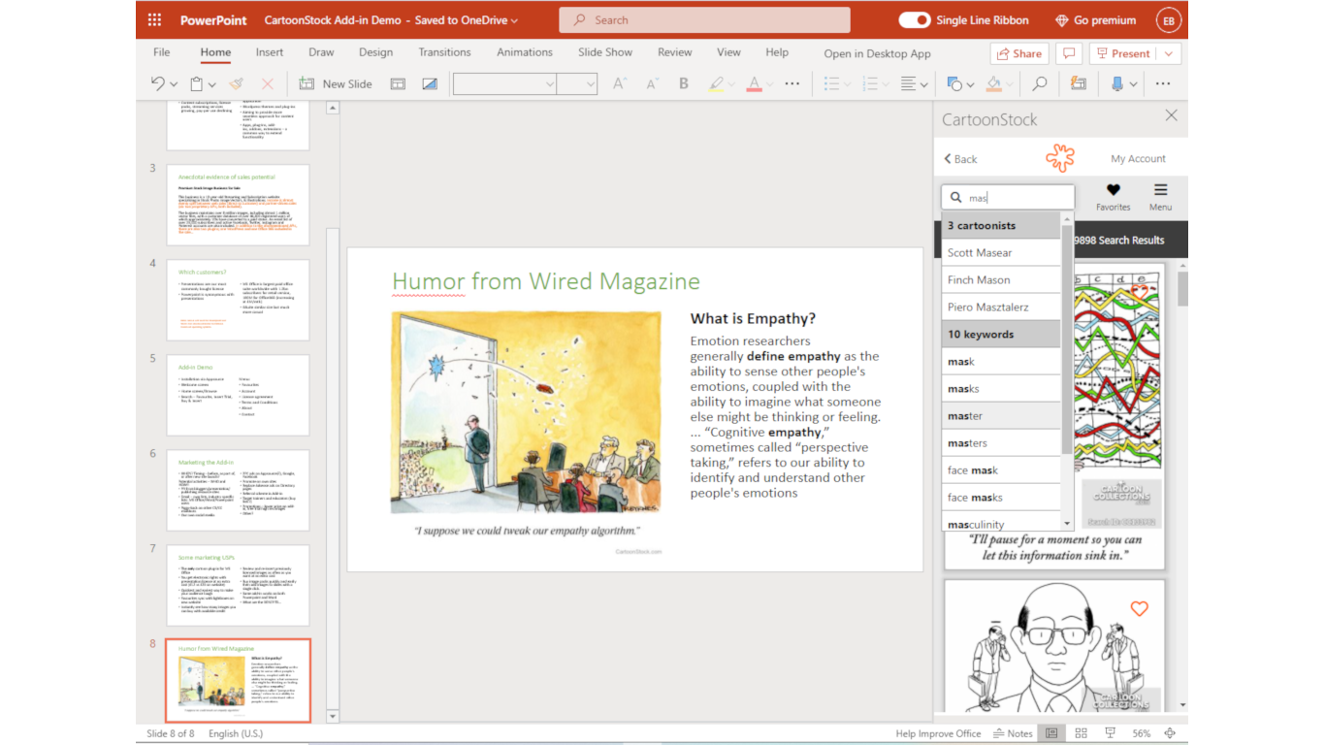This screenshot has width=1325, height=745.
Task: Click the Share button
Action: (1019, 53)
